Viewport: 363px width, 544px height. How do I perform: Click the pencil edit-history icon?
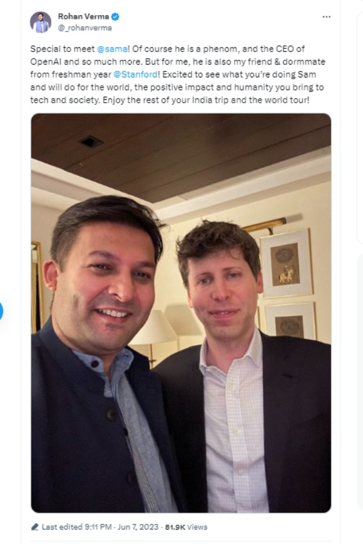pyautogui.click(x=34, y=527)
